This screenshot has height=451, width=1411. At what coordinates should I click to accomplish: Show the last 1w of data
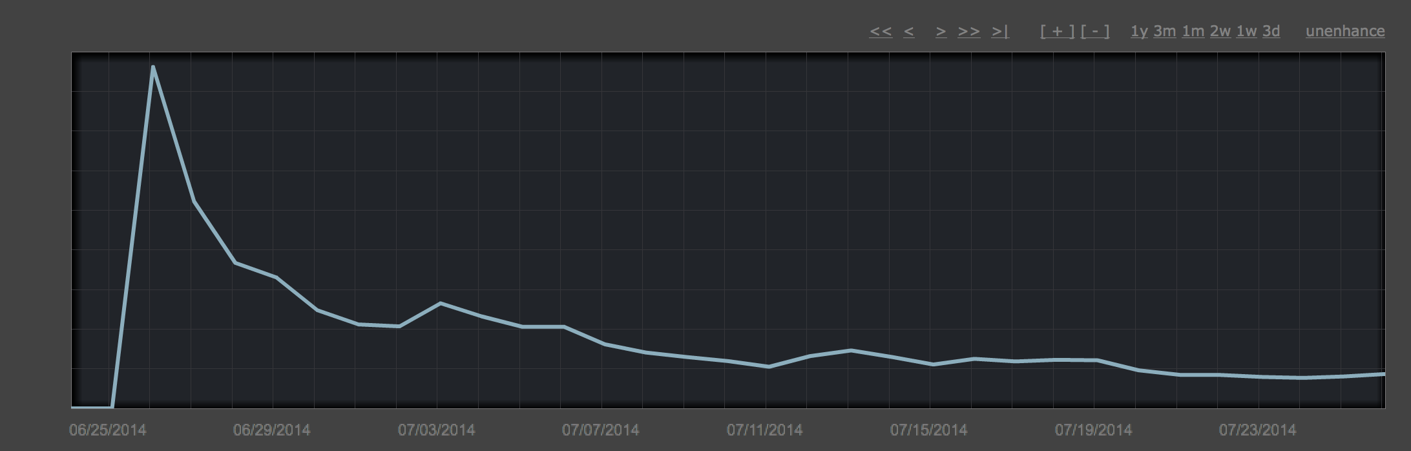1246,31
